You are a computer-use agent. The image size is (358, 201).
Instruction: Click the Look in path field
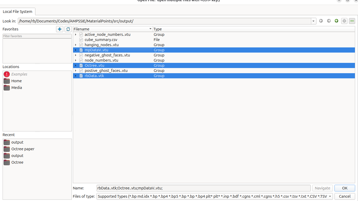[x=164, y=21]
